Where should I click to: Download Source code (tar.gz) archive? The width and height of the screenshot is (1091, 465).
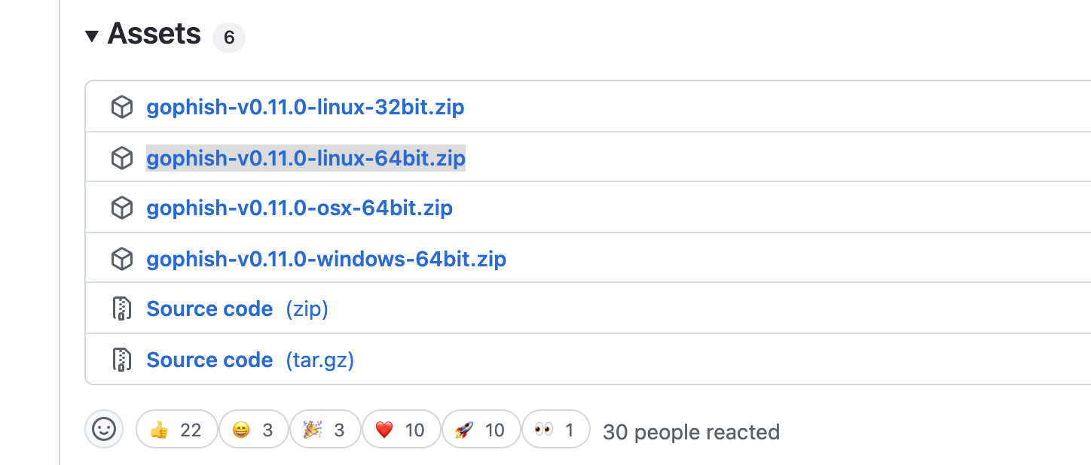(250, 360)
